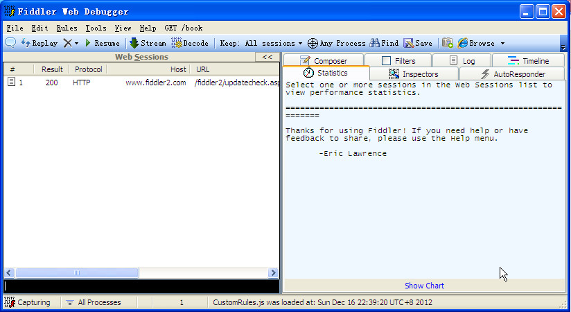The height and width of the screenshot is (312, 571).
Task: Click the GET /book menu item
Action: point(183,28)
